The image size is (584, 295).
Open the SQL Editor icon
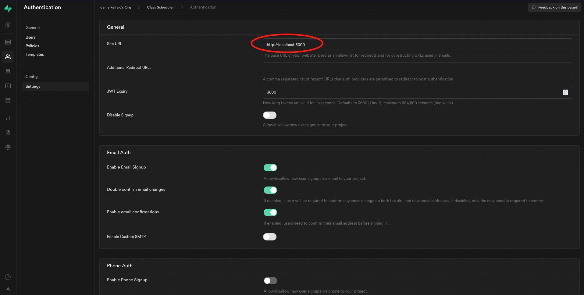coord(8,86)
